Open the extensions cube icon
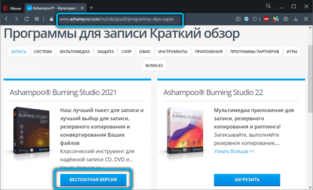The image size is (313, 190). 286,19
